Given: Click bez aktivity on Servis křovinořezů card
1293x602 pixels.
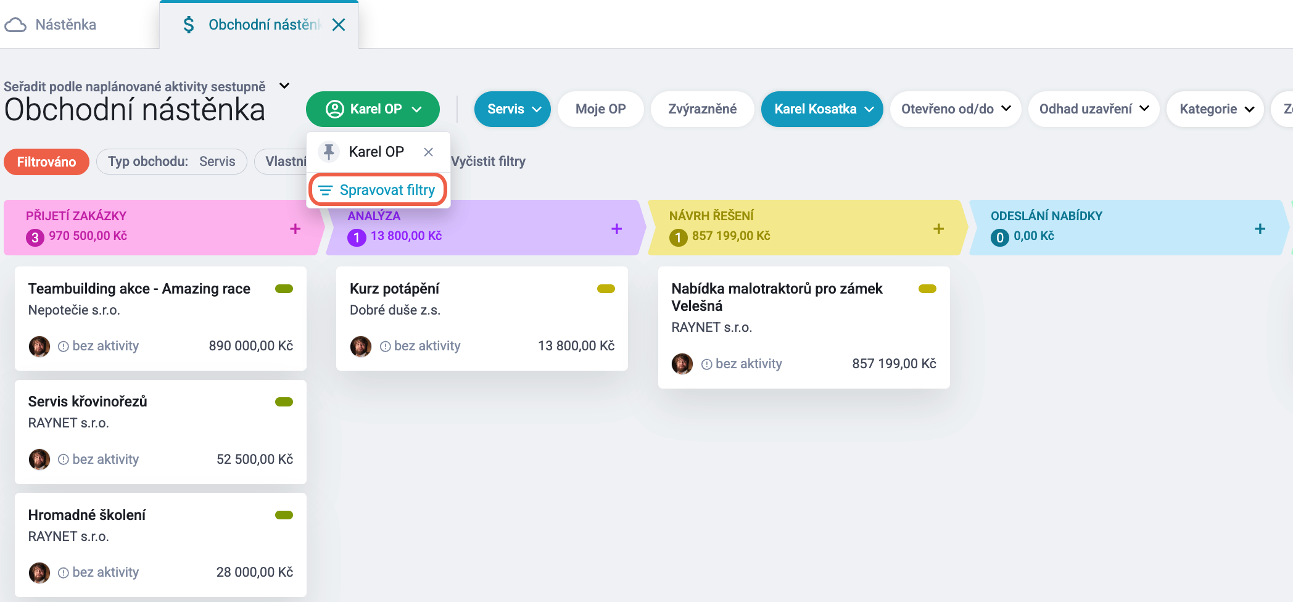Looking at the screenshot, I should tap(99, 460).
